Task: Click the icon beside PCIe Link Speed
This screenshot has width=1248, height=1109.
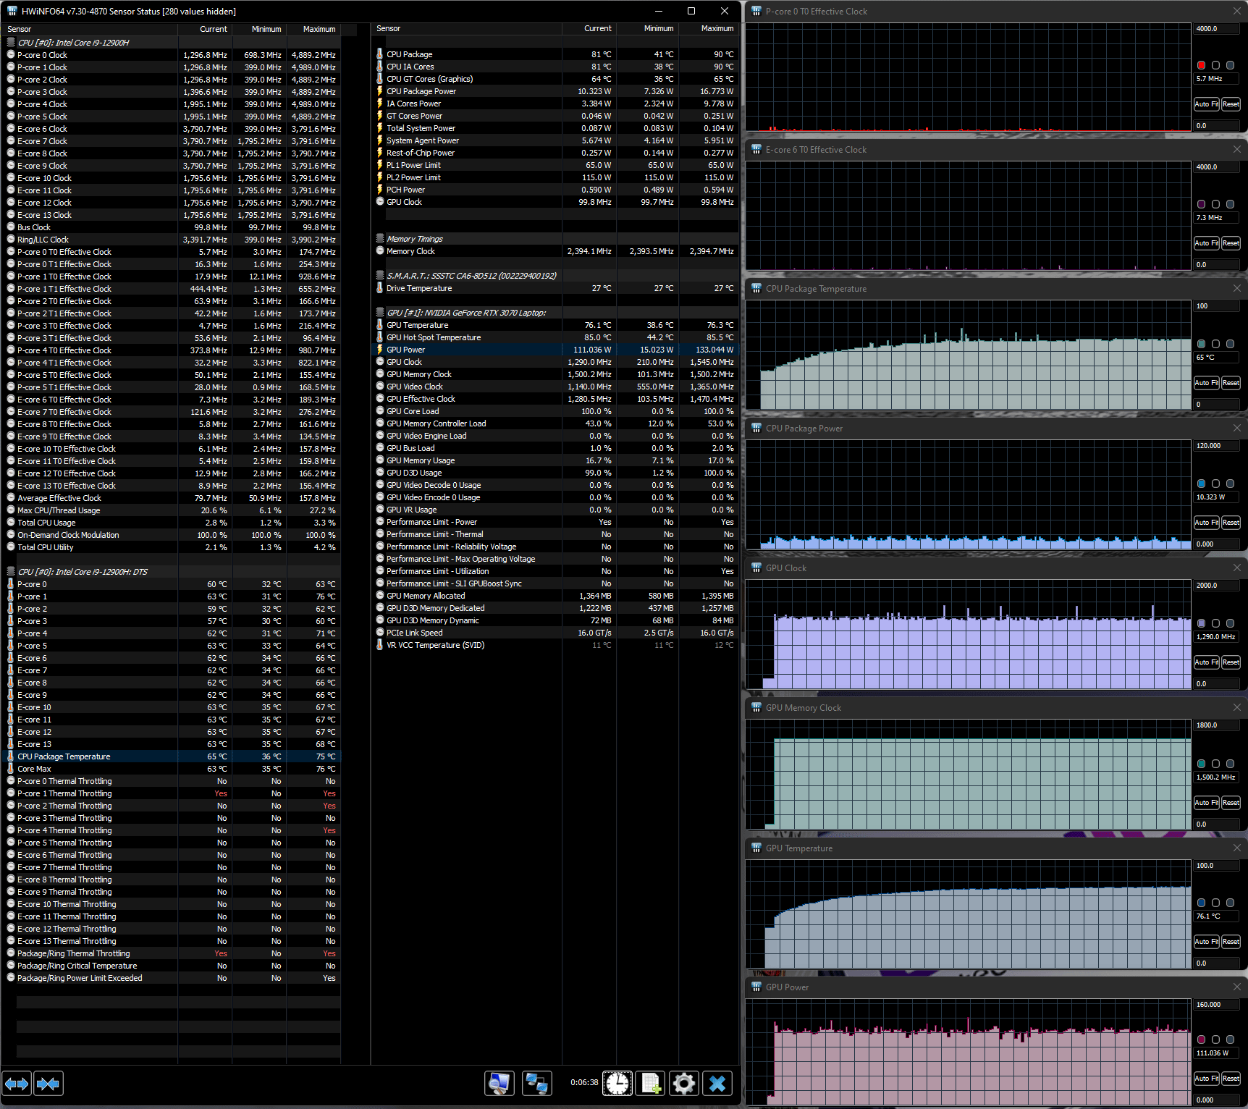Action: [380, 633]
